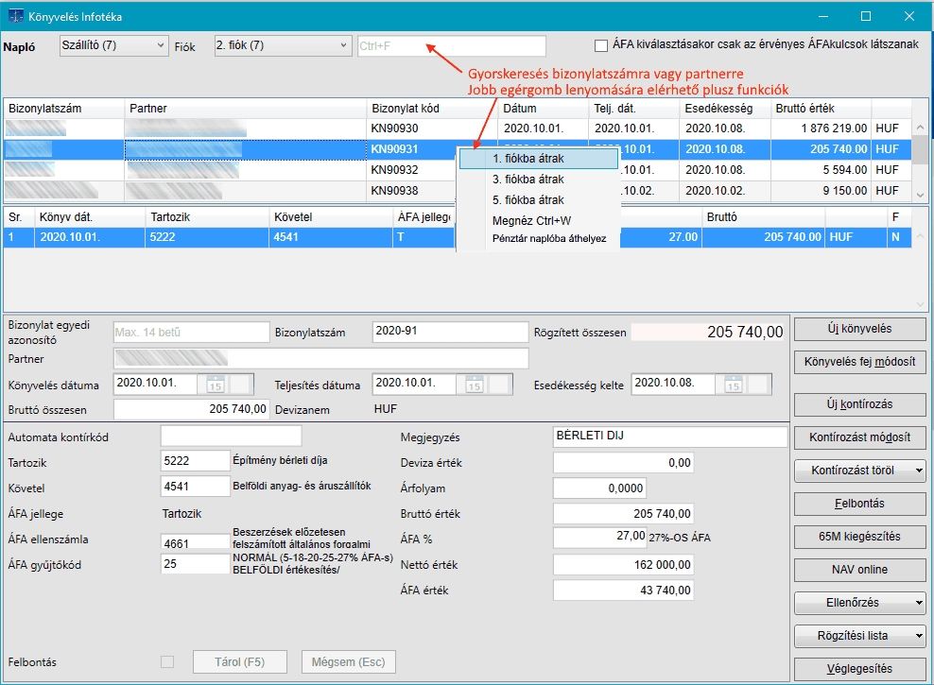934x685 pixels.
Task: Click the Bizonylatszám column header
Action: pos(63,109)
